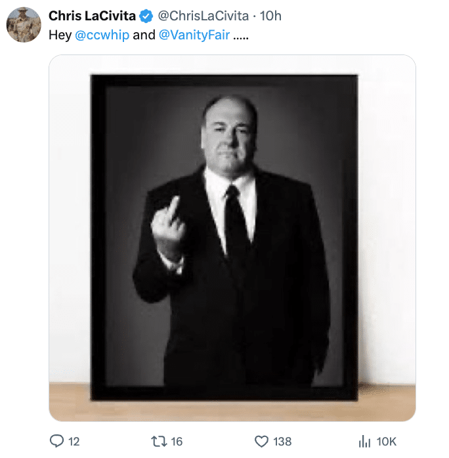449x458 pixels.
Task: Click the 10K views count
Action: [x=386, y=442]
